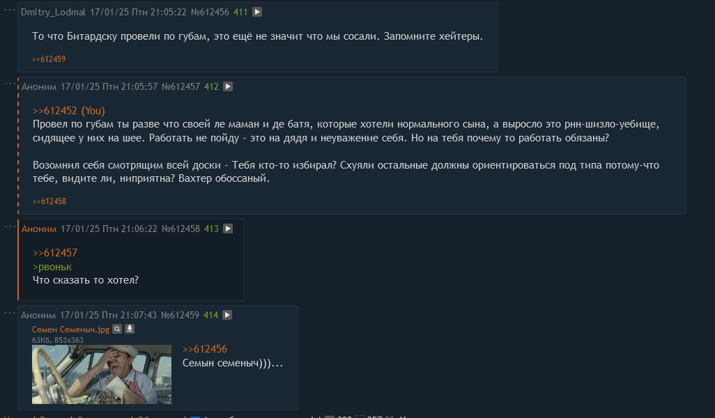The height and width of the screenshot is (418, 715).
Task: Click post number №612459 to reply
Action: (x=180, y=316)
